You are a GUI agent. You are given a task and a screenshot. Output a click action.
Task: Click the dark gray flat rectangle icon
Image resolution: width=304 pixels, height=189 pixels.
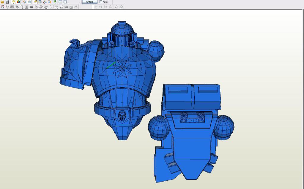(x=31, y=7)
